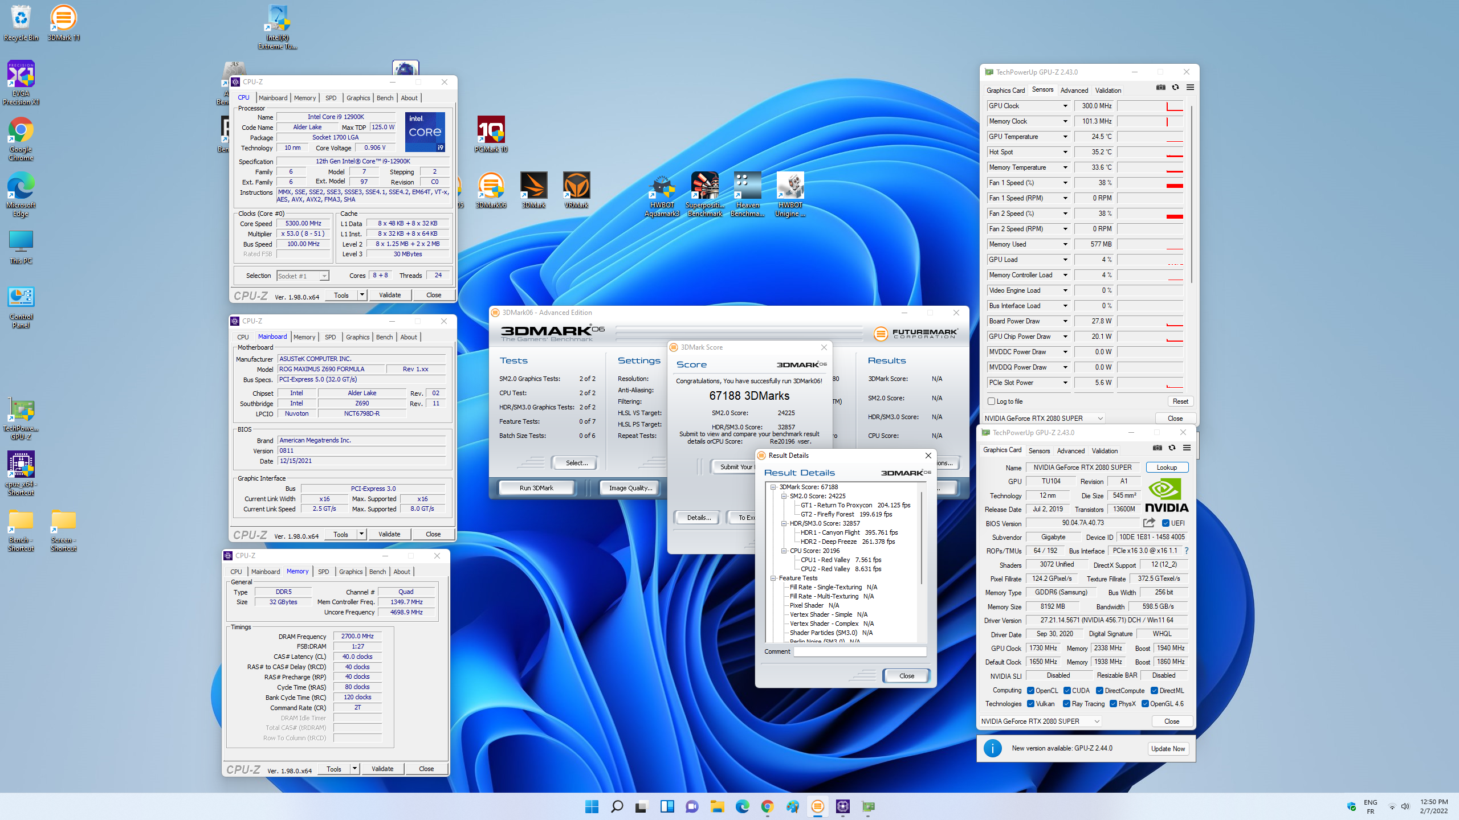Toggle the Vulkan checkbox

click(1030, 703)
